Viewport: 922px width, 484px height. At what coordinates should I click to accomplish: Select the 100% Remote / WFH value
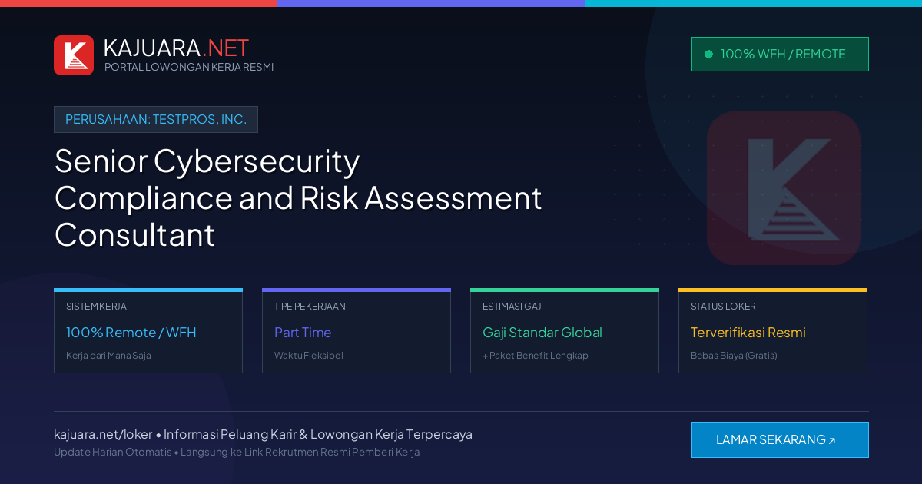point(131,333)
